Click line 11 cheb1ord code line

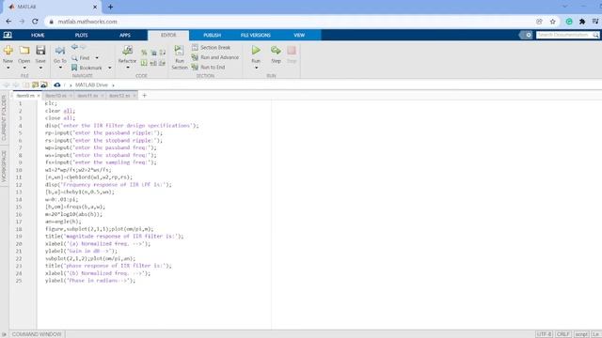click(x=88, y=177)
